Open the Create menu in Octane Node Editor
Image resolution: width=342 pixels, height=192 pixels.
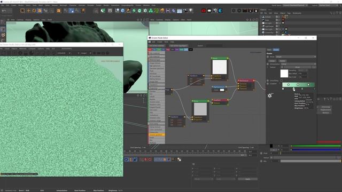click(x=160, y=42)
